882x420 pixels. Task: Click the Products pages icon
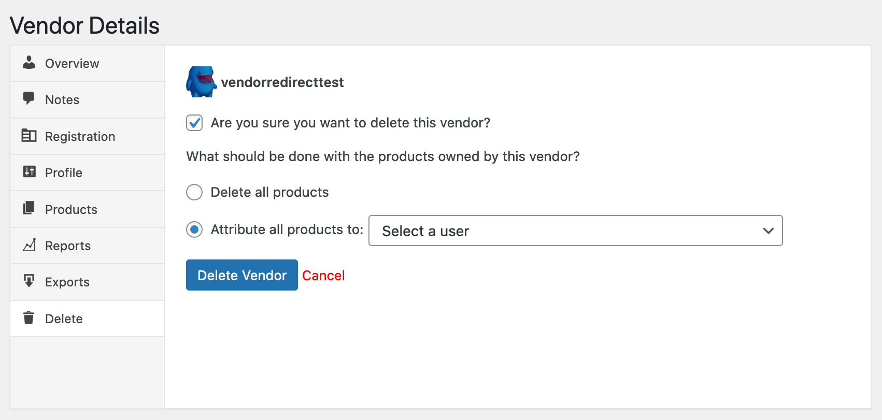[29, 208]
